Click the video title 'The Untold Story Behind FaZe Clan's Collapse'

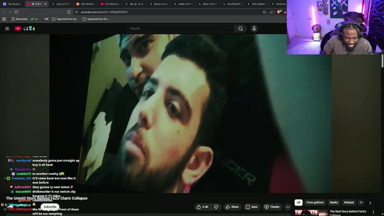(47, 198)
